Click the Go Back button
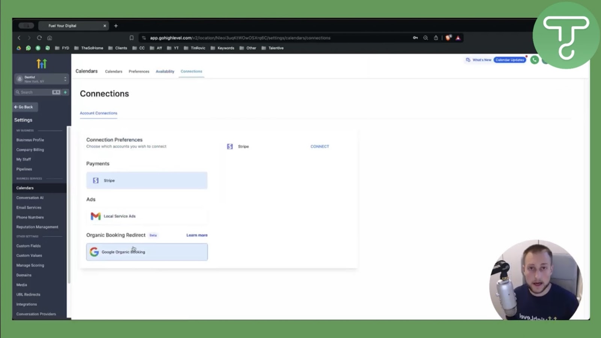 pos(25,107)
